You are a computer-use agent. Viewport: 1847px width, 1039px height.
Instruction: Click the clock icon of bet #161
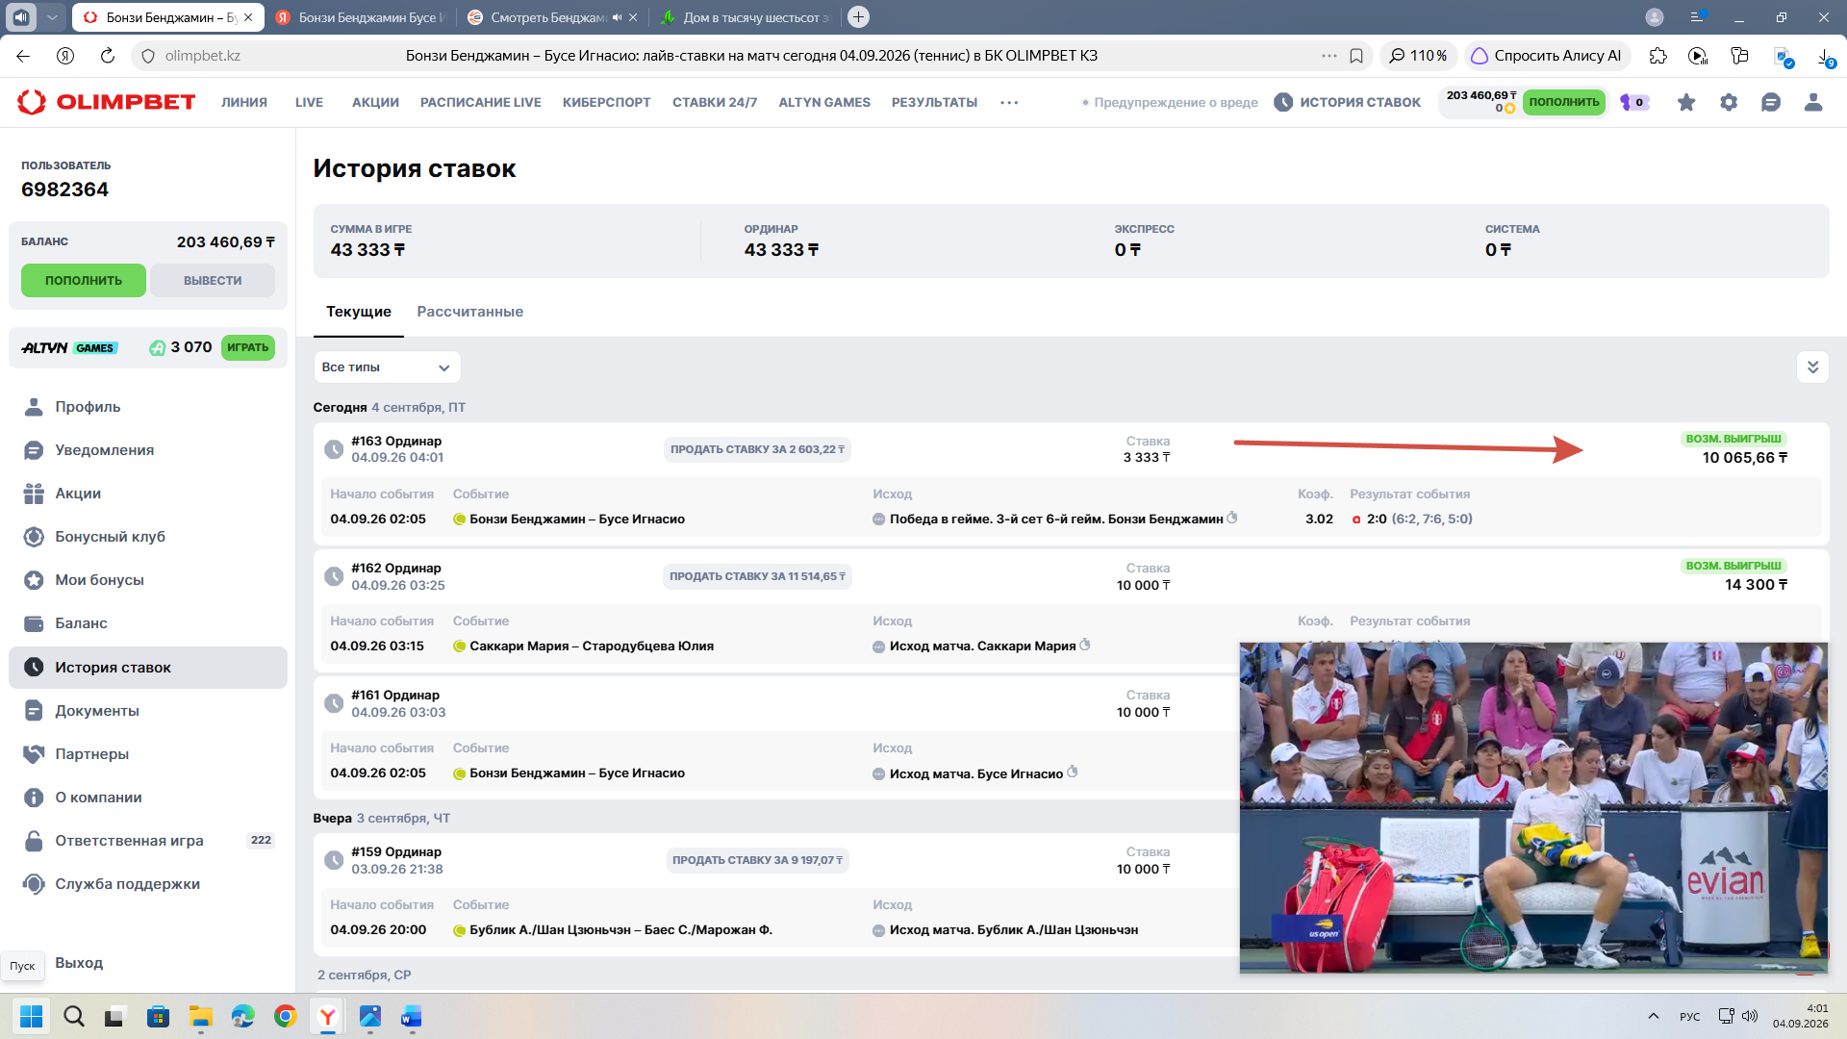[334, 703]
